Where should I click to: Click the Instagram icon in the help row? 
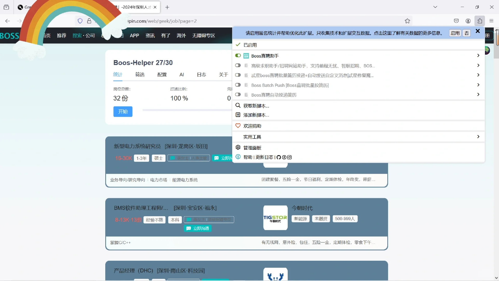coord(290,157)
